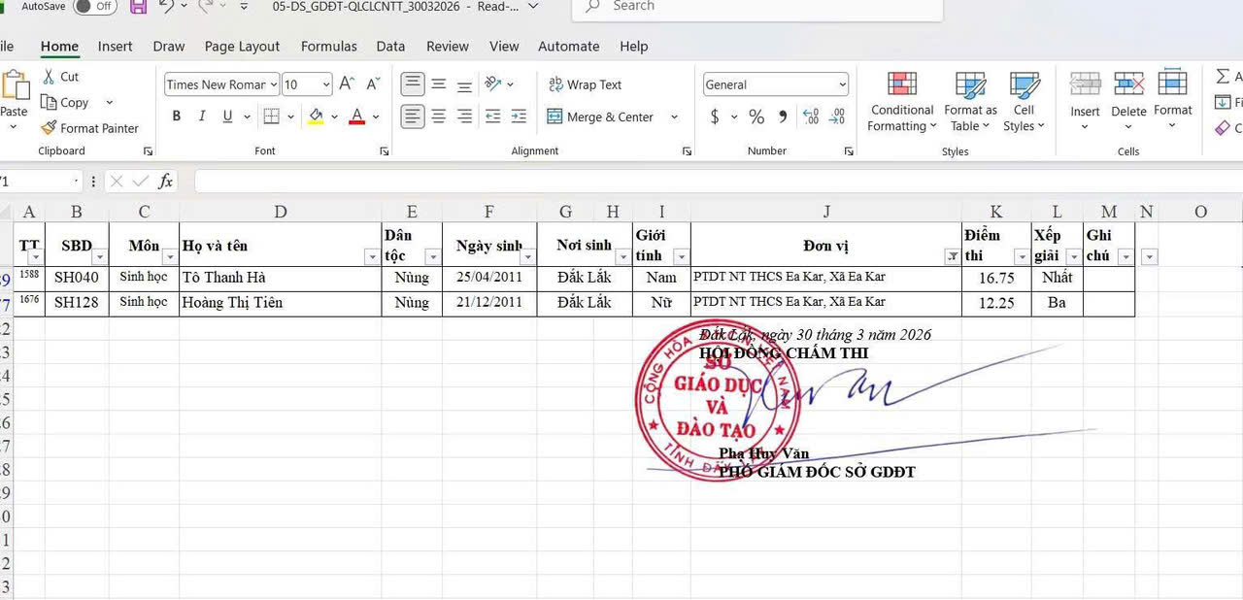1243x600 pixels.
Task: Center align cell text horizontally
Action: 439,117
